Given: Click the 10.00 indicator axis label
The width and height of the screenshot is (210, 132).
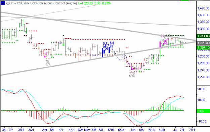Looking at the screenshot, I should (201, 100).
